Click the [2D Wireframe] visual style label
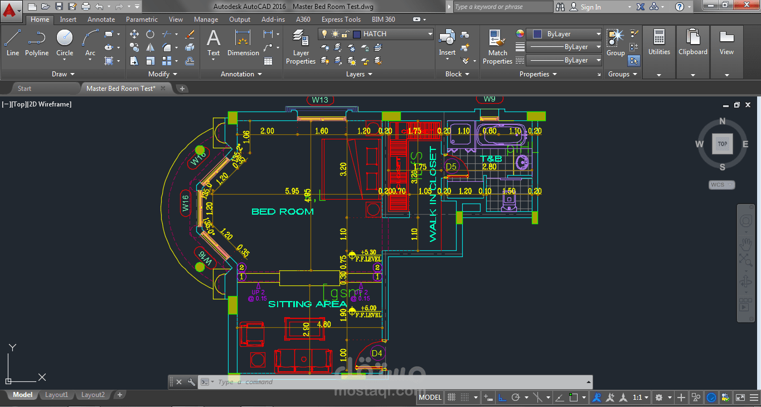The height and width of the screenshot is (407, 761). coord(50,104)
